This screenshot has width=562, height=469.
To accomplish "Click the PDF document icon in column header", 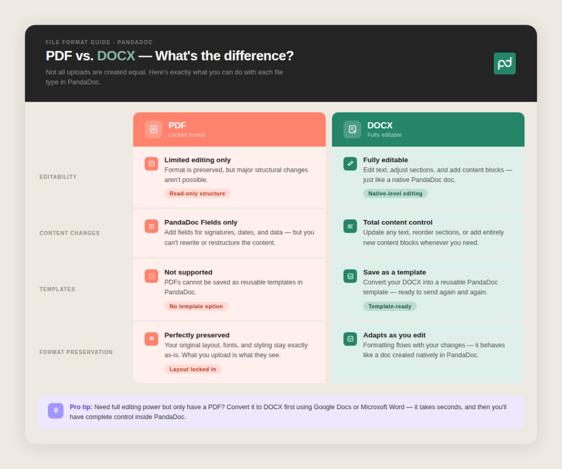I will click(x=154, y=129).
